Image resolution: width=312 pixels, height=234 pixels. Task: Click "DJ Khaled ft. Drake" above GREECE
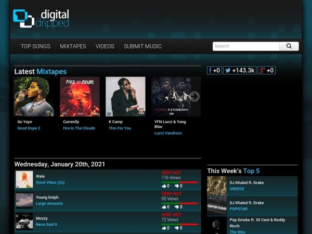246,183
